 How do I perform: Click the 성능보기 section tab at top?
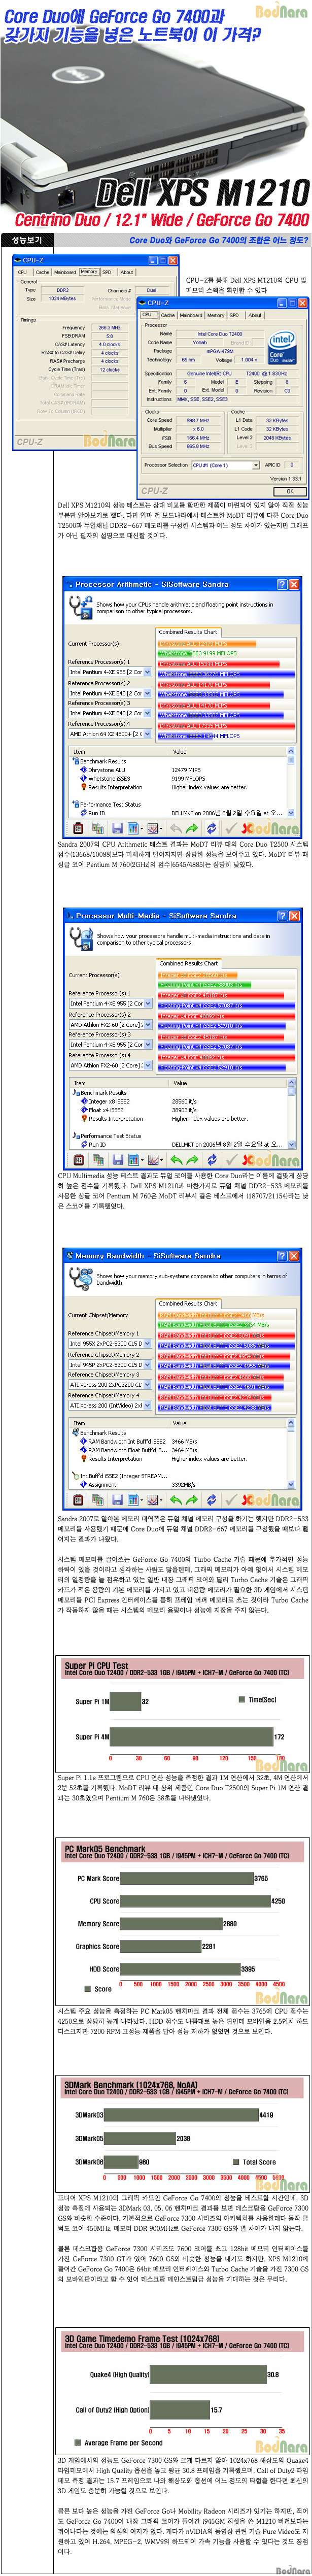[x=27, y=240]
